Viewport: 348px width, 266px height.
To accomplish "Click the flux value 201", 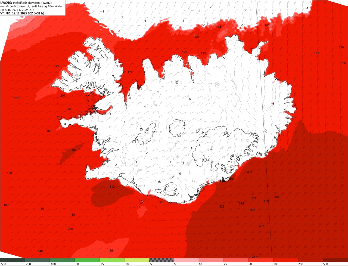I will [63, 95].
